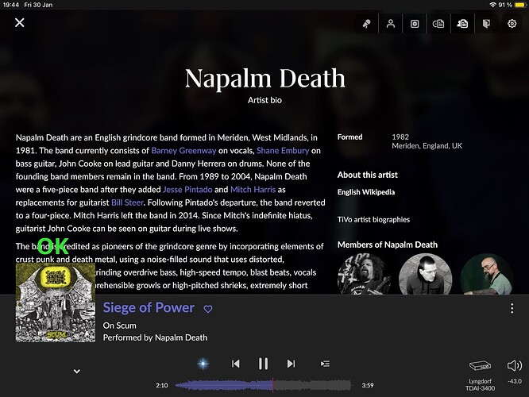
Task: Pause playback
Action: pos(263,364)
